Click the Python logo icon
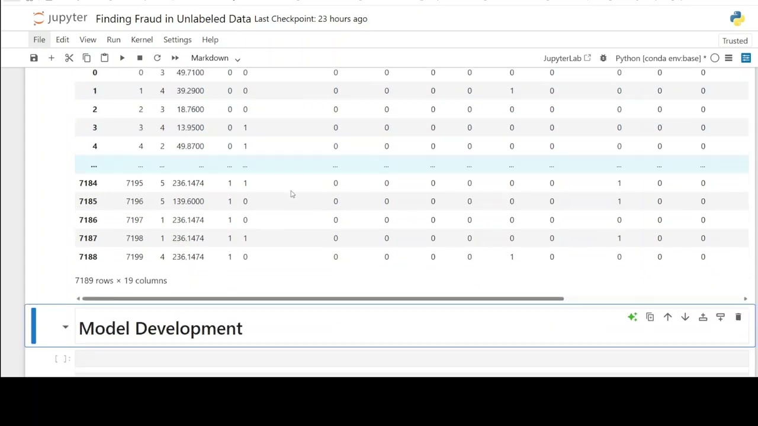The height and width of the screenshot is (426, 758). (737, 18)
